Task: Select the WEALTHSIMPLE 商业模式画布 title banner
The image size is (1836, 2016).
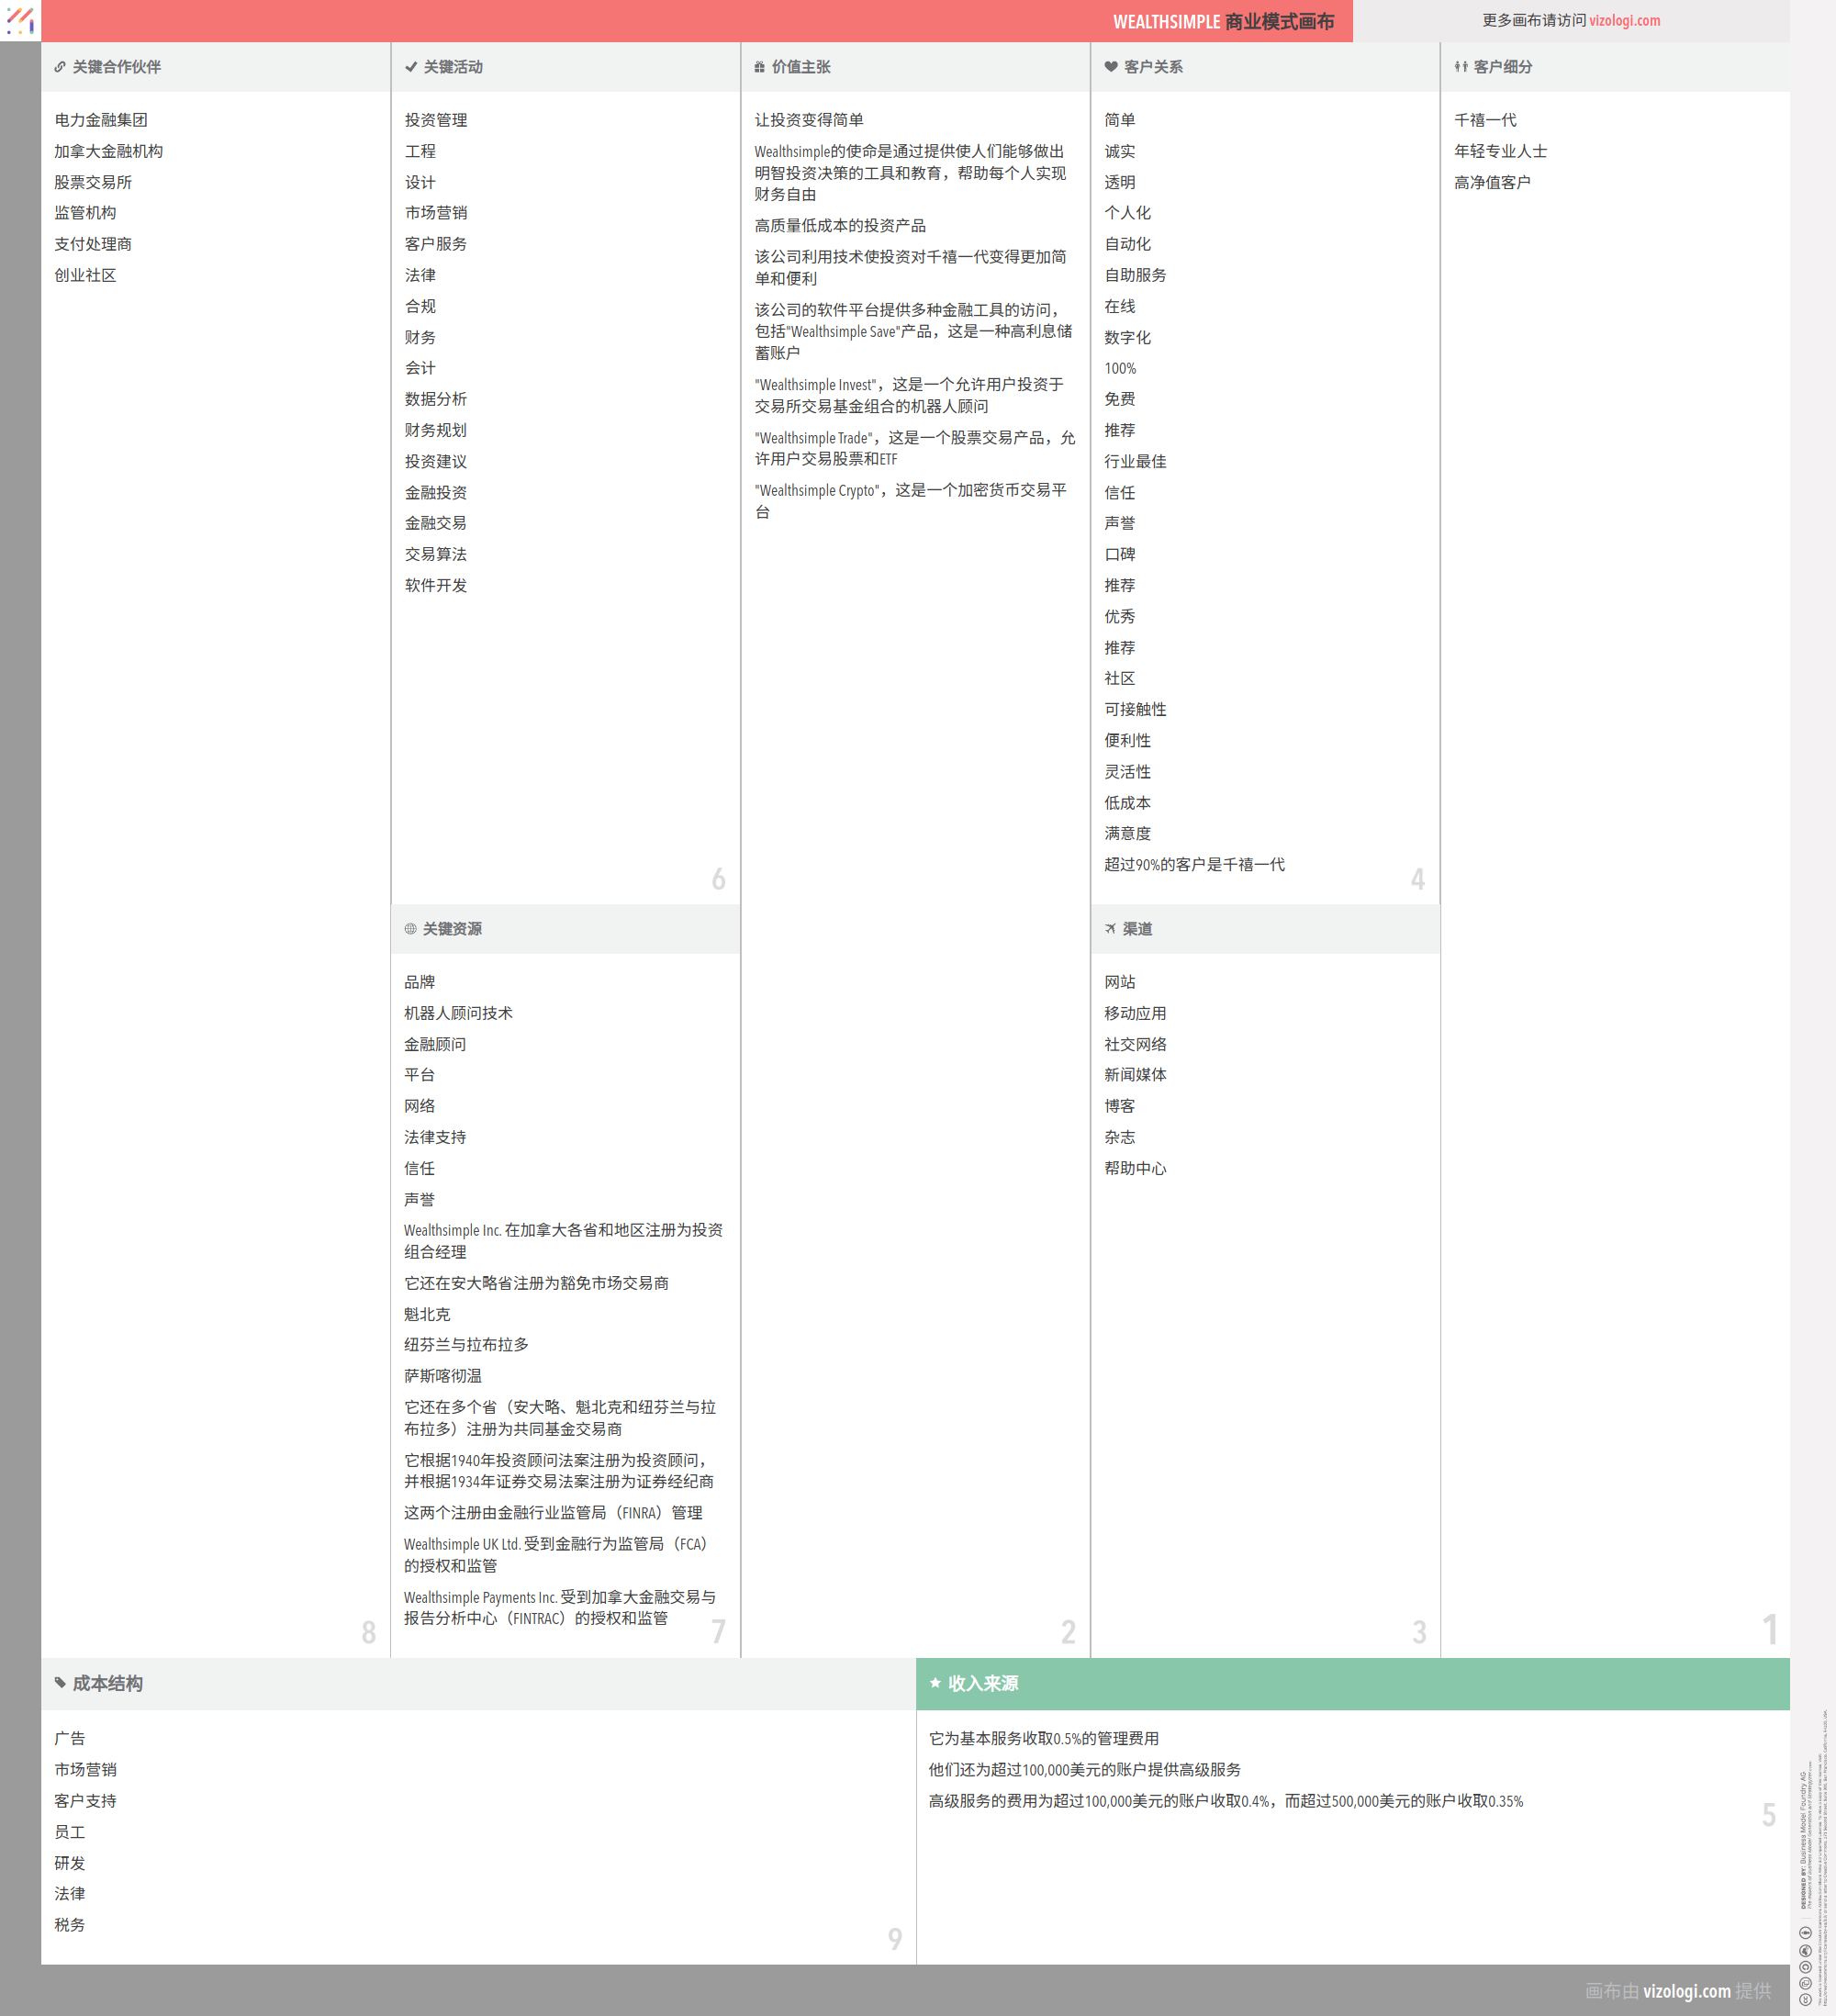Action: [x=1222, y=21]
